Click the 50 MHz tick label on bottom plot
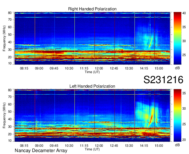The width and height of the screenshot is (189, 154). (x=10, y=112)
